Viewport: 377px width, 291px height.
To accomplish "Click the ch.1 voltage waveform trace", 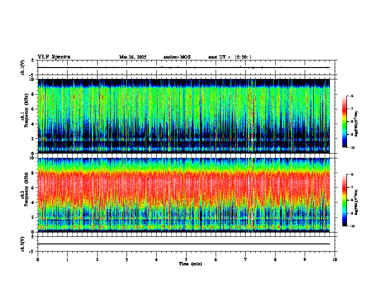I will (x=184, y=68).
